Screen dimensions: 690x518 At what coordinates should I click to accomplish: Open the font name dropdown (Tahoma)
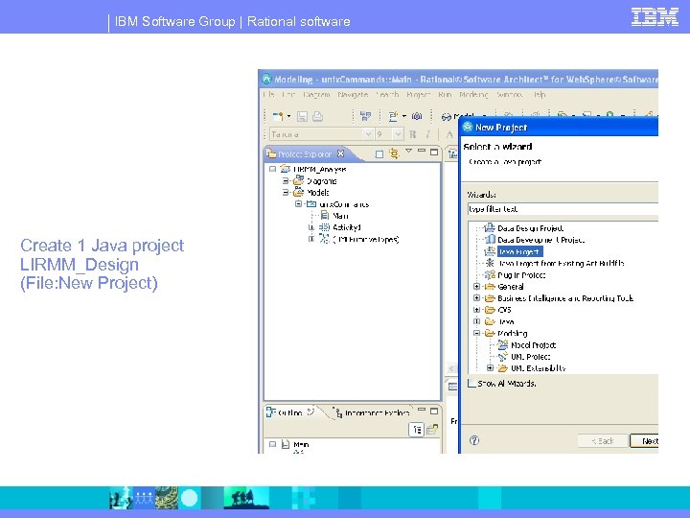(x=368, y=134)
